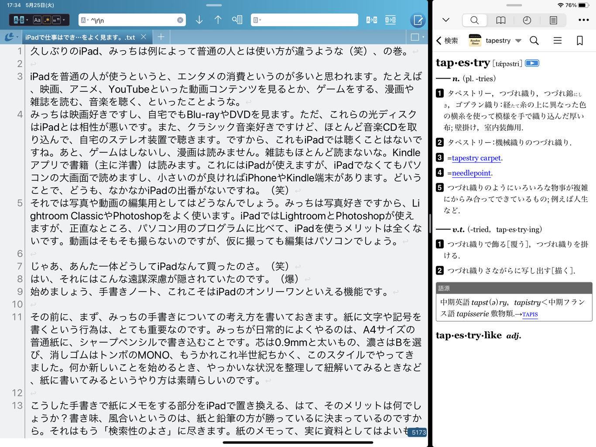Toggle the A→B replace mode button

19,20
